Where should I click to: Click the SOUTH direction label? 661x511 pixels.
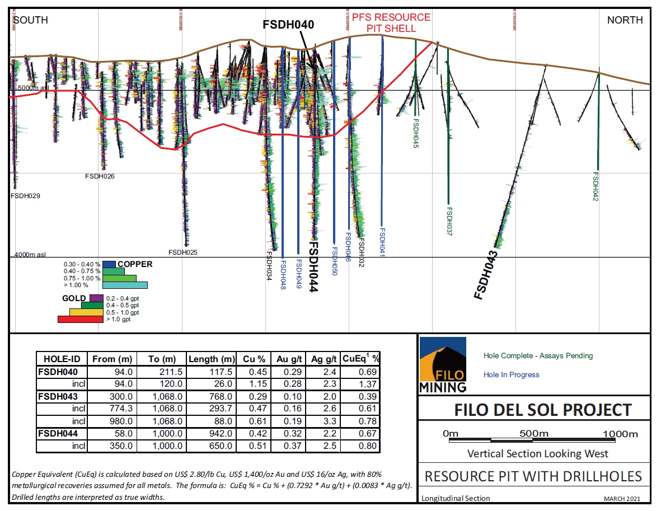click(x=31, y=20)
